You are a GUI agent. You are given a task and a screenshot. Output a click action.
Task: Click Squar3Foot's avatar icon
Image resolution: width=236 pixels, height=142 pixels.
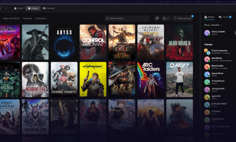(x=207, y=74)
